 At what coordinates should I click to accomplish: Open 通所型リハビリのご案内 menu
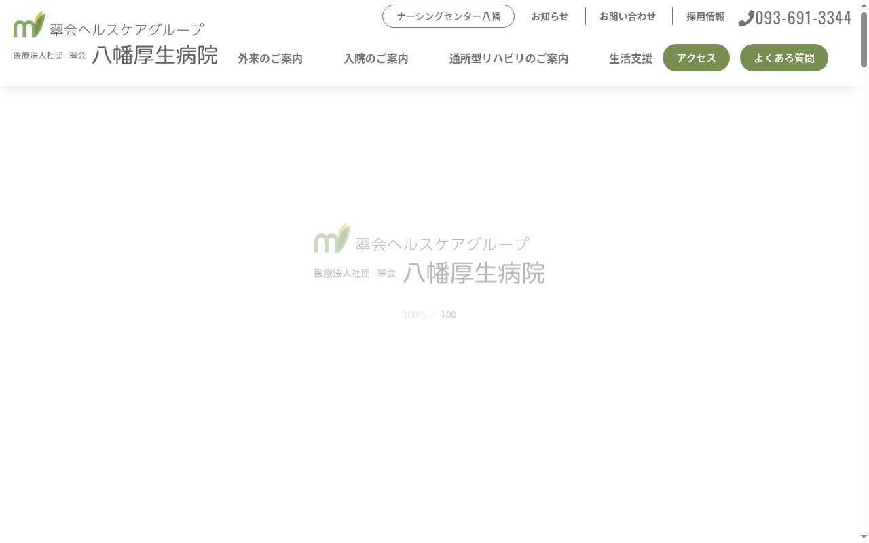pyautogui.click(x=509, y=58)
